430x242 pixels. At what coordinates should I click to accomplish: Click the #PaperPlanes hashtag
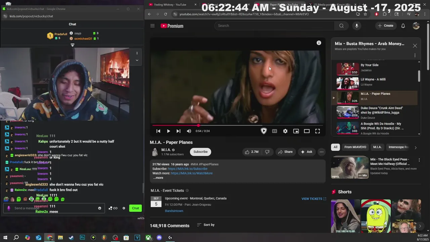pyautogui.click(x=209, y=164)
